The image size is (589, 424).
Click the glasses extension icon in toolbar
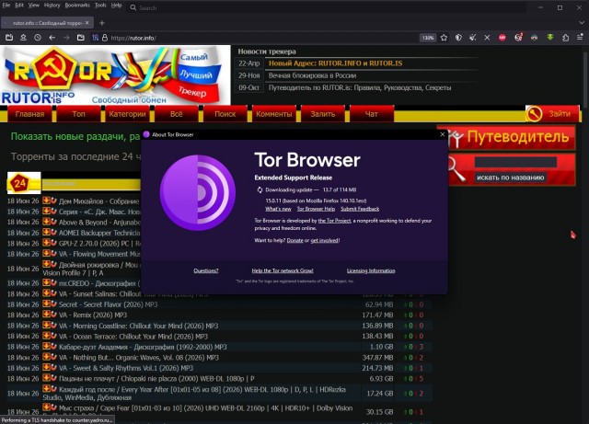[x=534, y=38]
